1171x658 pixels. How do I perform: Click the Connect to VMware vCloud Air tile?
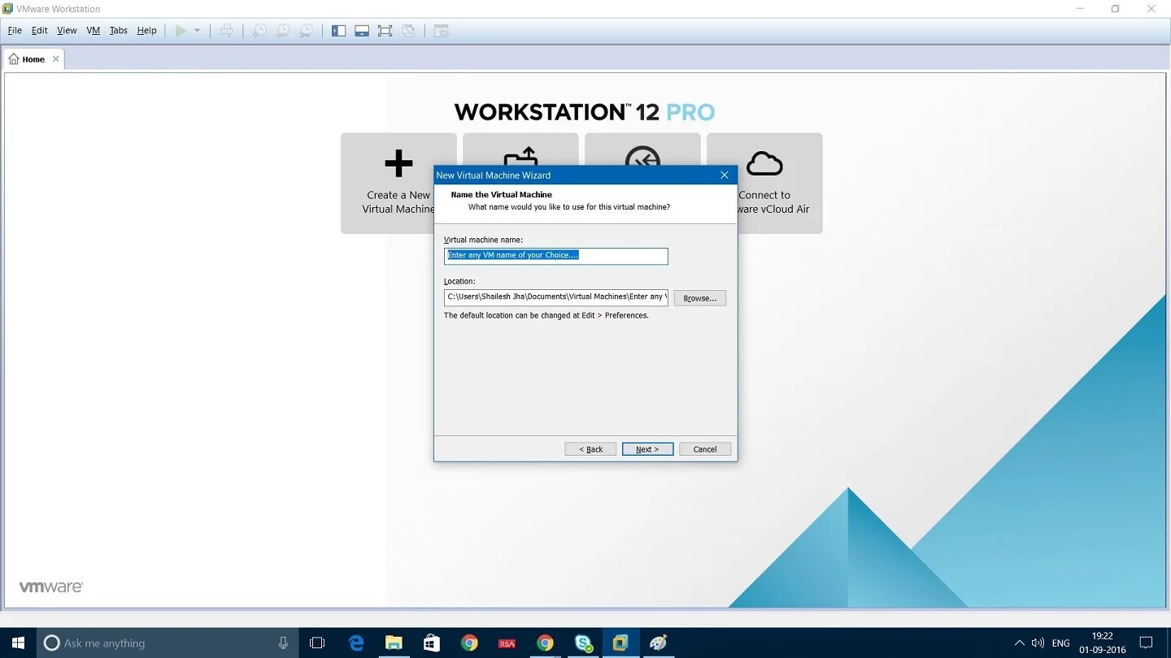pos(764,184)
